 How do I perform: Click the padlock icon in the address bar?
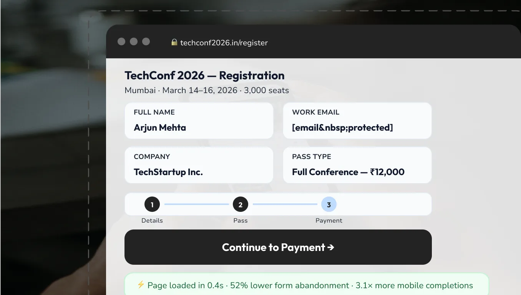174,43
